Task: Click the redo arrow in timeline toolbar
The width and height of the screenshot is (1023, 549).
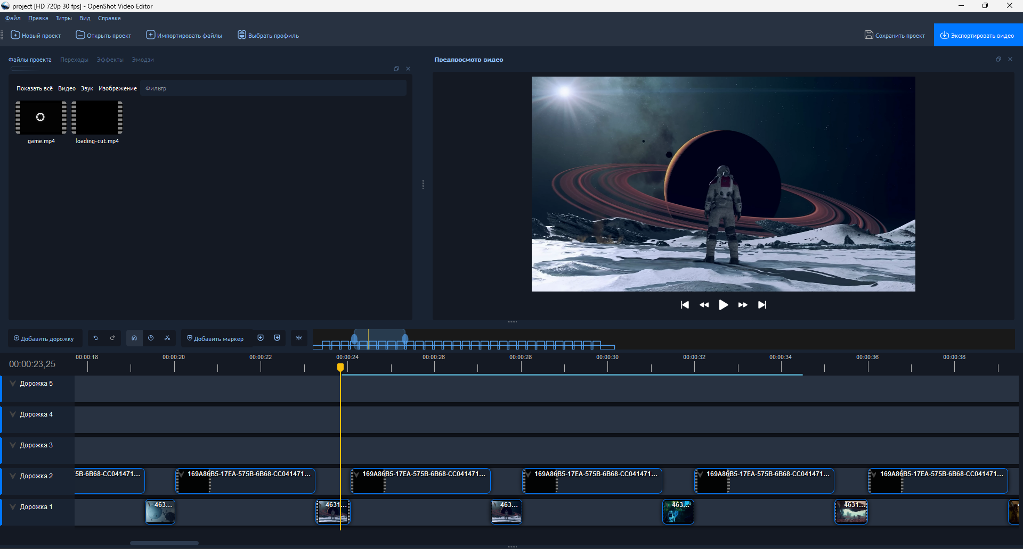Action: pyautogui.click(x=112, y=338)
